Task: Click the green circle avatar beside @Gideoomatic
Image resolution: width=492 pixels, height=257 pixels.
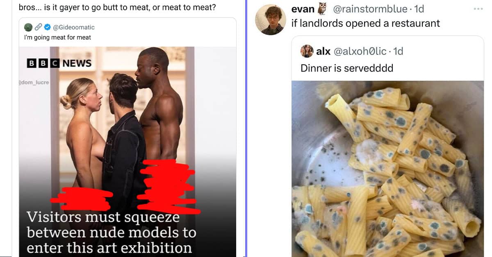Action: coord(28,27)
